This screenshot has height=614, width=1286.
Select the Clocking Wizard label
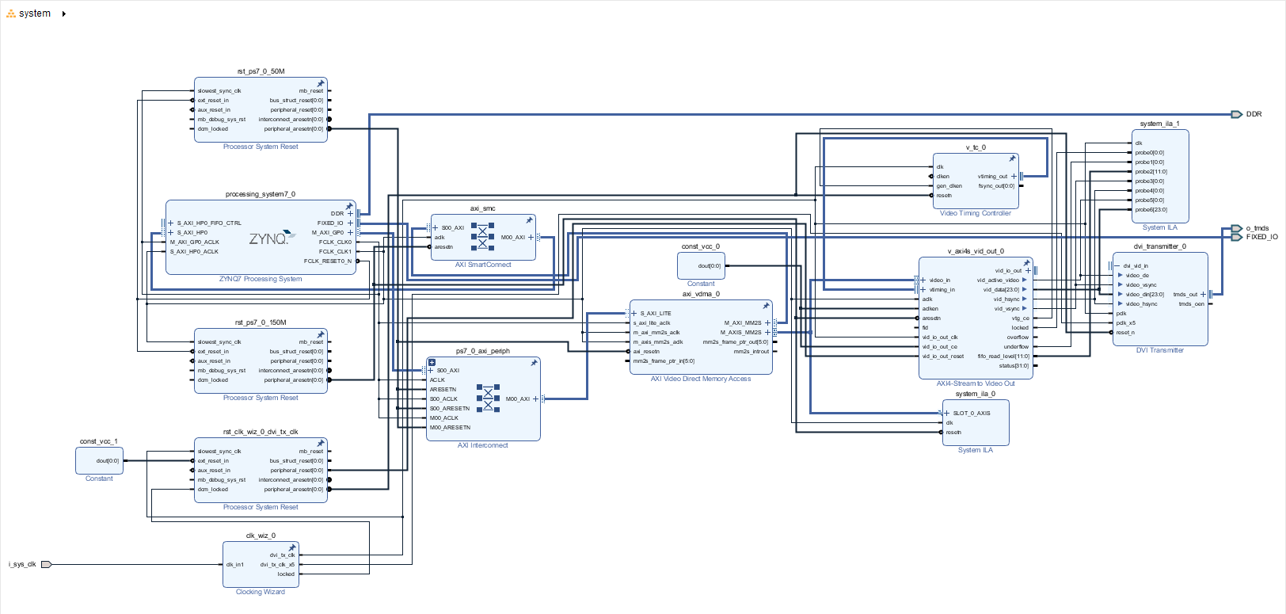point(261,592)
